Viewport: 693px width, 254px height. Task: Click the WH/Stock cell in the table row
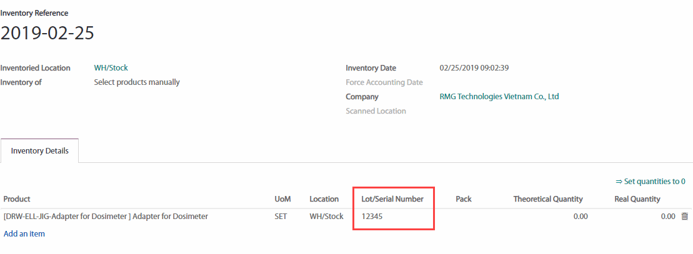tap(326, 217)
